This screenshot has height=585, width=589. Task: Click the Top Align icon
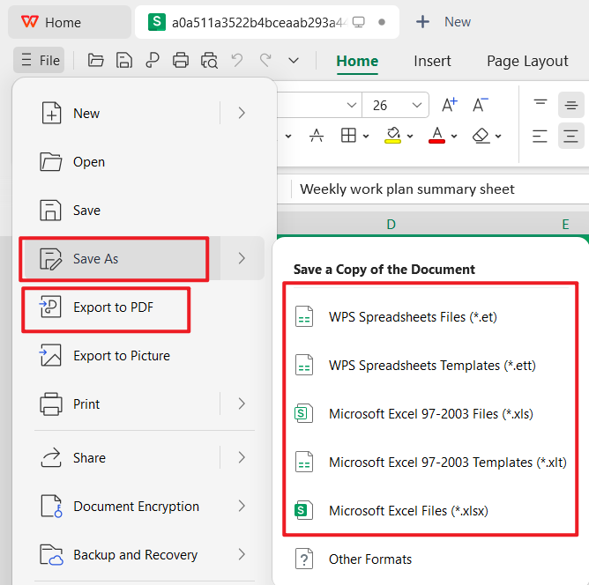tap(541, 105)
